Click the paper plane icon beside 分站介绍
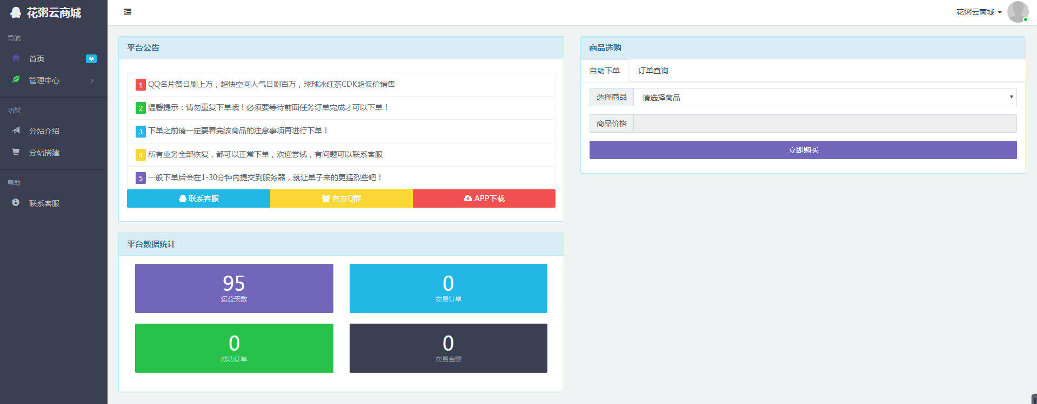This screenshot has width=1037, height=404. point(16,131)
